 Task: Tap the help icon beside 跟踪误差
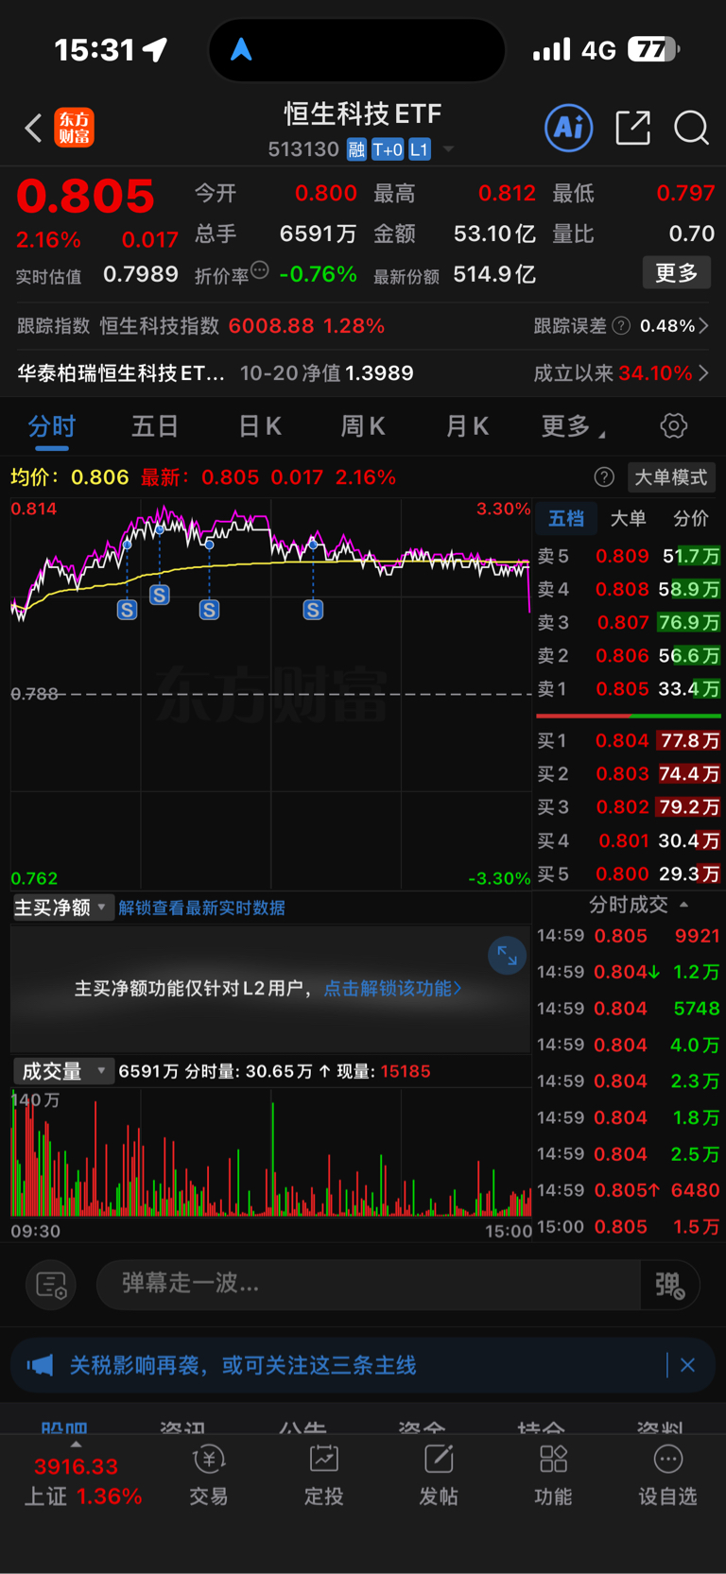pyautogui.click(x=621, y=326)
